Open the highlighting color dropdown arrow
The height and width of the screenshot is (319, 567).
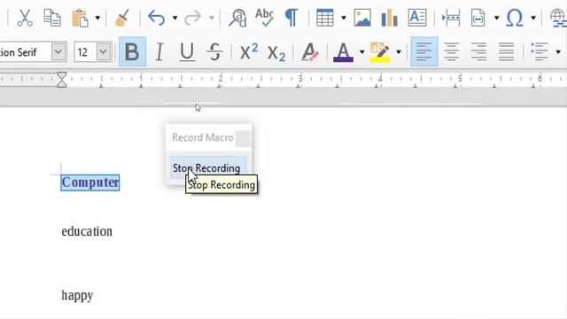coord(399,52)
